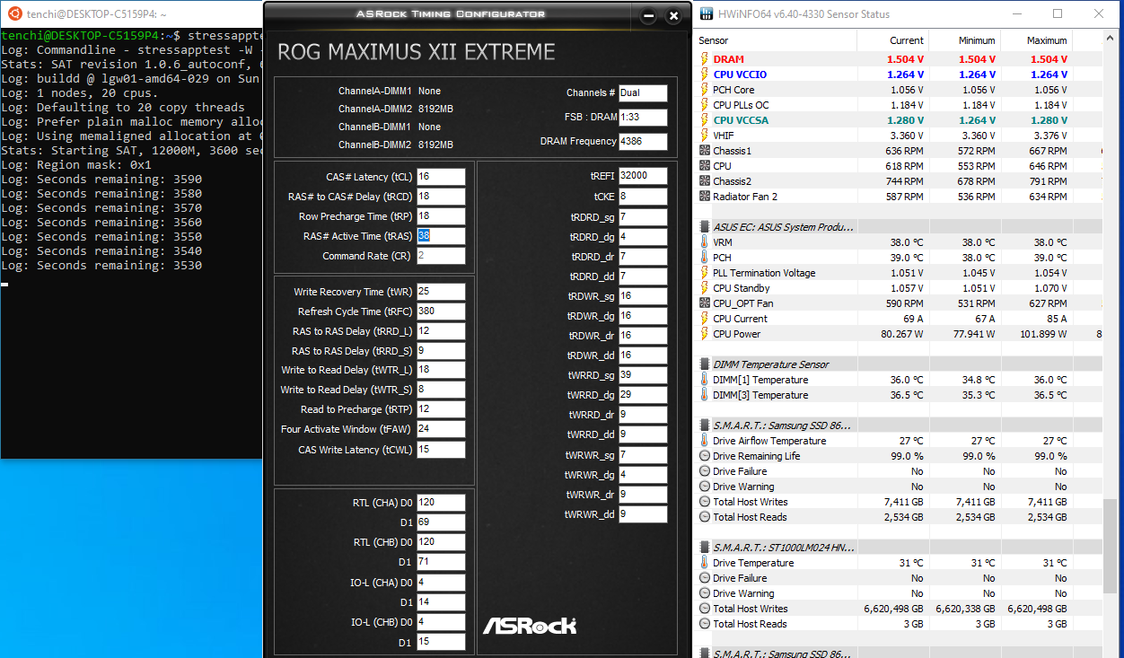The image size is (1124, 658).
Task: Select the VHIF sensor row
Action: [x=900, y=136]
